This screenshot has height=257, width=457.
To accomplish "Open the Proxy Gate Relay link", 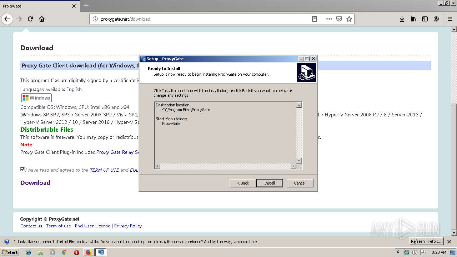I will (x=117, y=152).
